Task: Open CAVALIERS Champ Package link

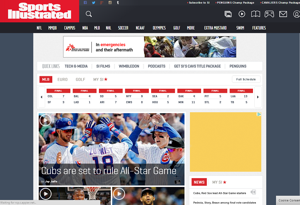Action: [x=280, y=3]
